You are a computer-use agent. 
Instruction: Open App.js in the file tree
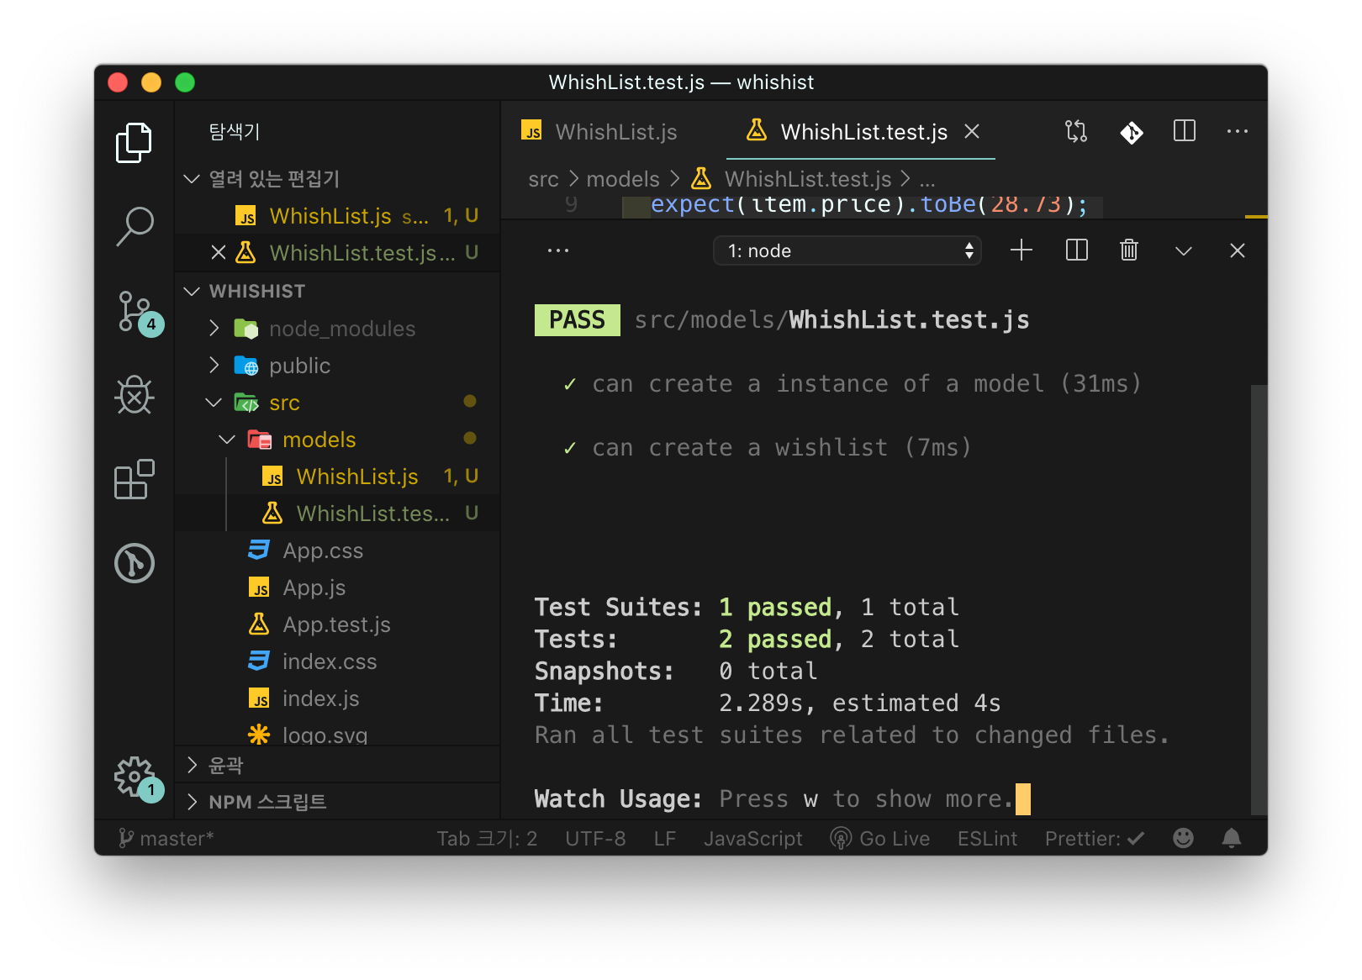click(336, 587)
